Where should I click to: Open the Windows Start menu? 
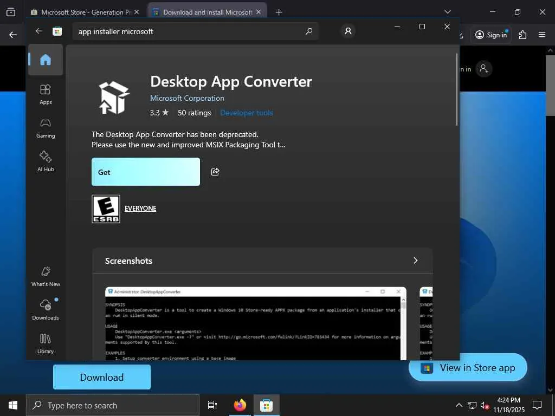point(13,405)
